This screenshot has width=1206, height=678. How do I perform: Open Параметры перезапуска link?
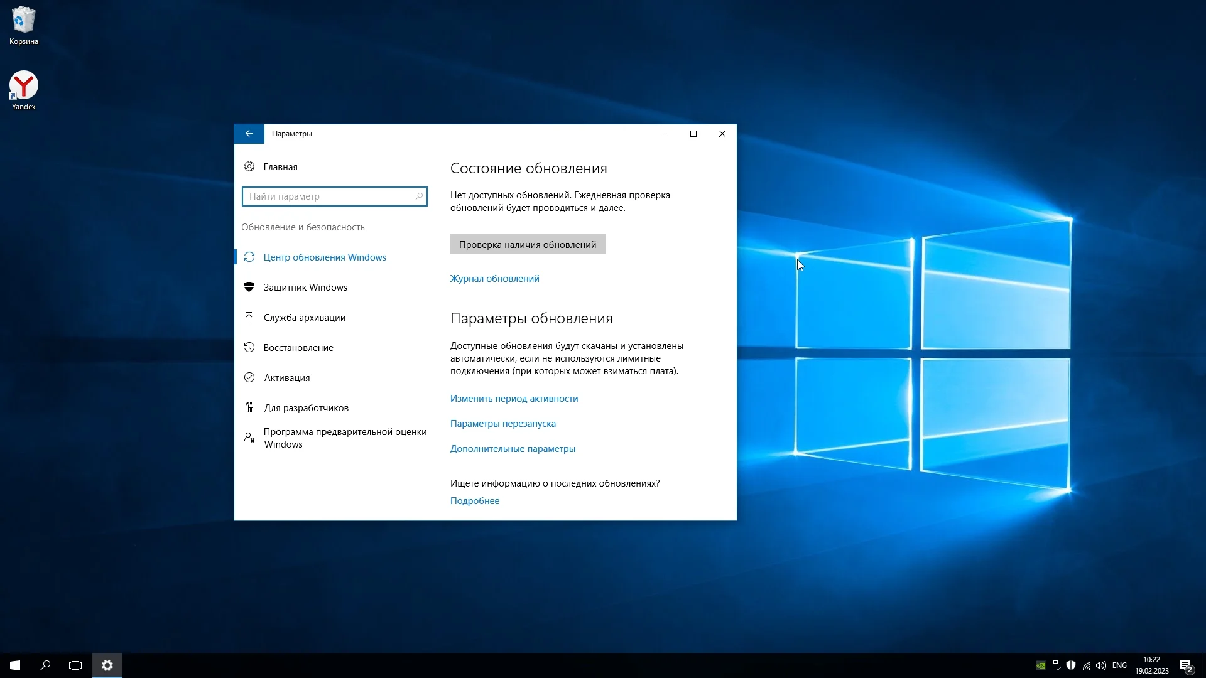pos(503,424)
